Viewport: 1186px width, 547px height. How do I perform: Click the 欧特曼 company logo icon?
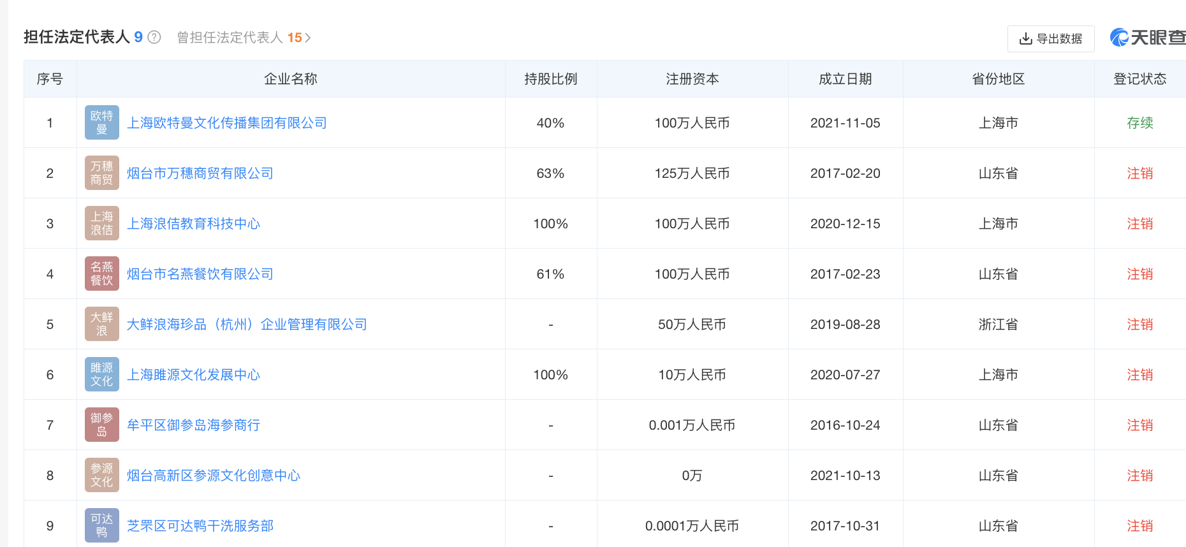101,123
